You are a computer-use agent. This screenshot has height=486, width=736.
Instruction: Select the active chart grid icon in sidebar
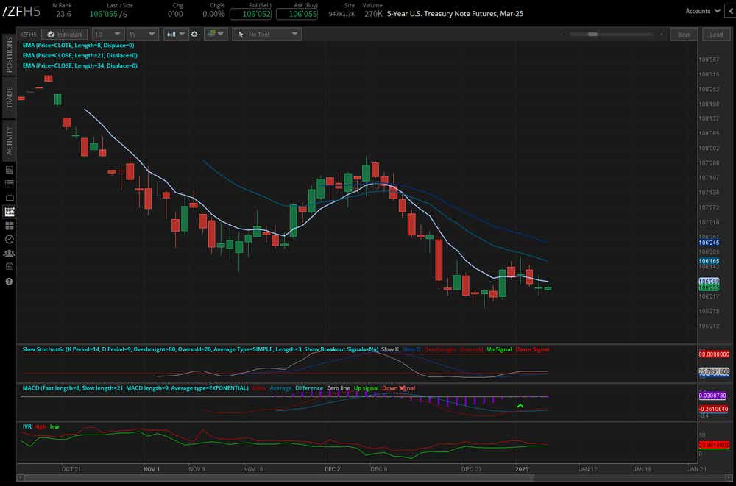pyautogui.click(x=9, y=211)
